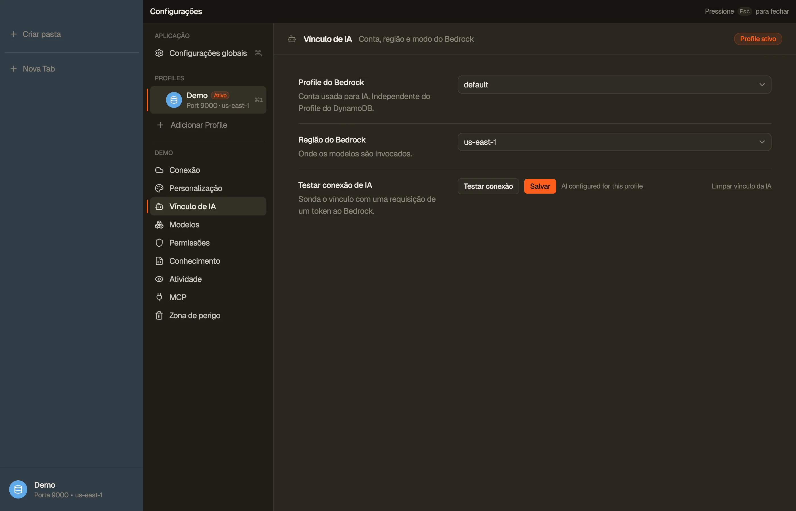Open the Região do Bedrock dropdown
Image resolution: width=796 pixels, height=511 pixels.
click(x=614, y=142)
